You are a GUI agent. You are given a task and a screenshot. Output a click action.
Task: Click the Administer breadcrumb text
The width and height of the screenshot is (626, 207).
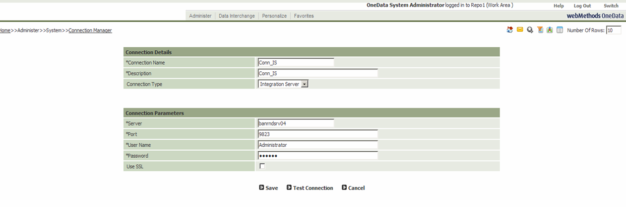[x=28, y=30]
